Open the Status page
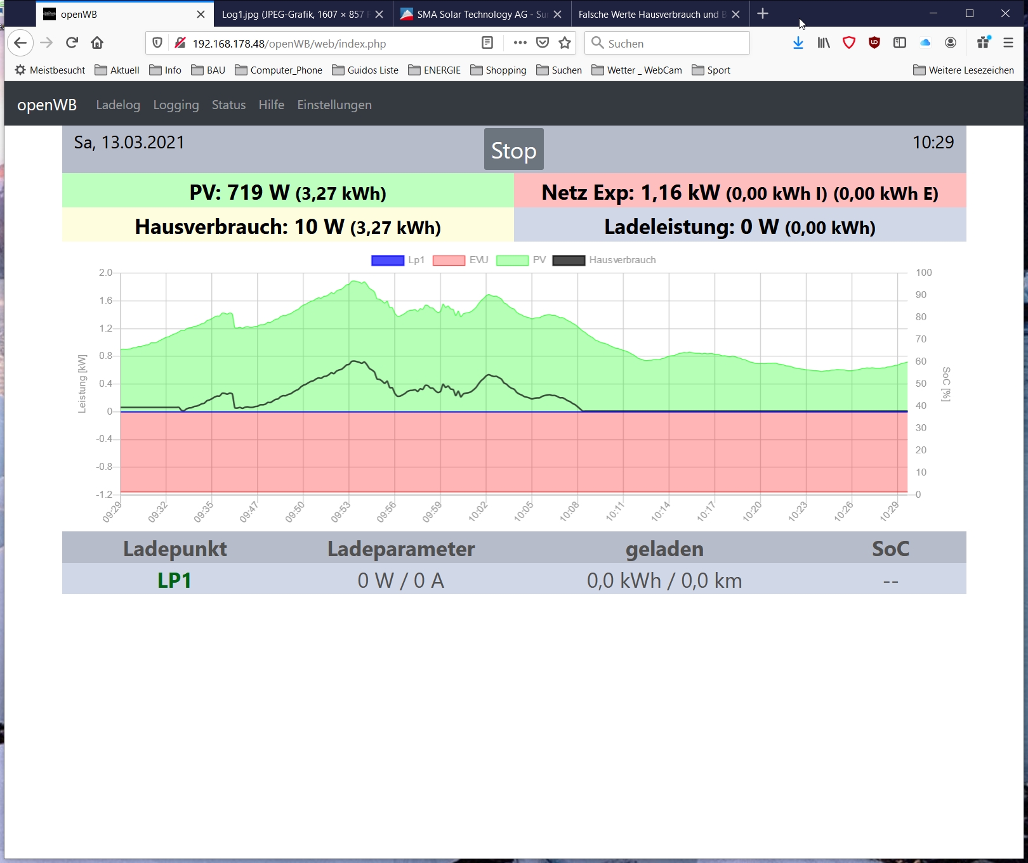Viewport: 1028px width, 863px height. [x=228, y=105]
